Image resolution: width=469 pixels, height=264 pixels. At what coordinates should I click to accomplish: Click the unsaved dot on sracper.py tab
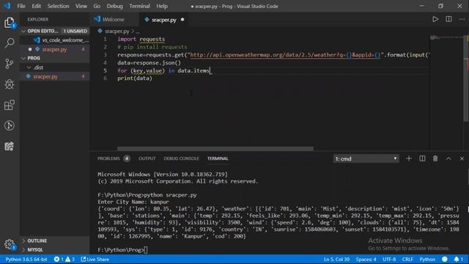[x=182, y=20]
